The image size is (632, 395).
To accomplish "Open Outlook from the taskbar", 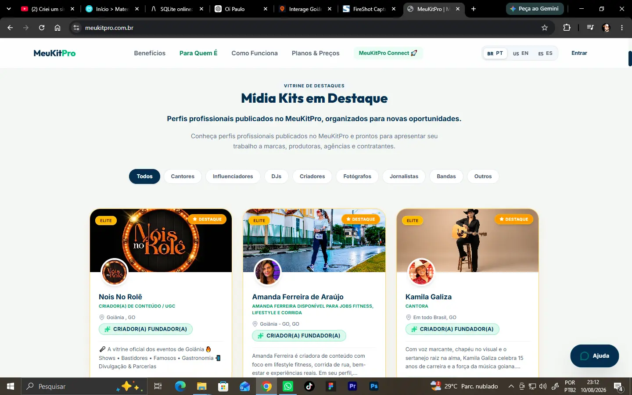I will (244, 386).
